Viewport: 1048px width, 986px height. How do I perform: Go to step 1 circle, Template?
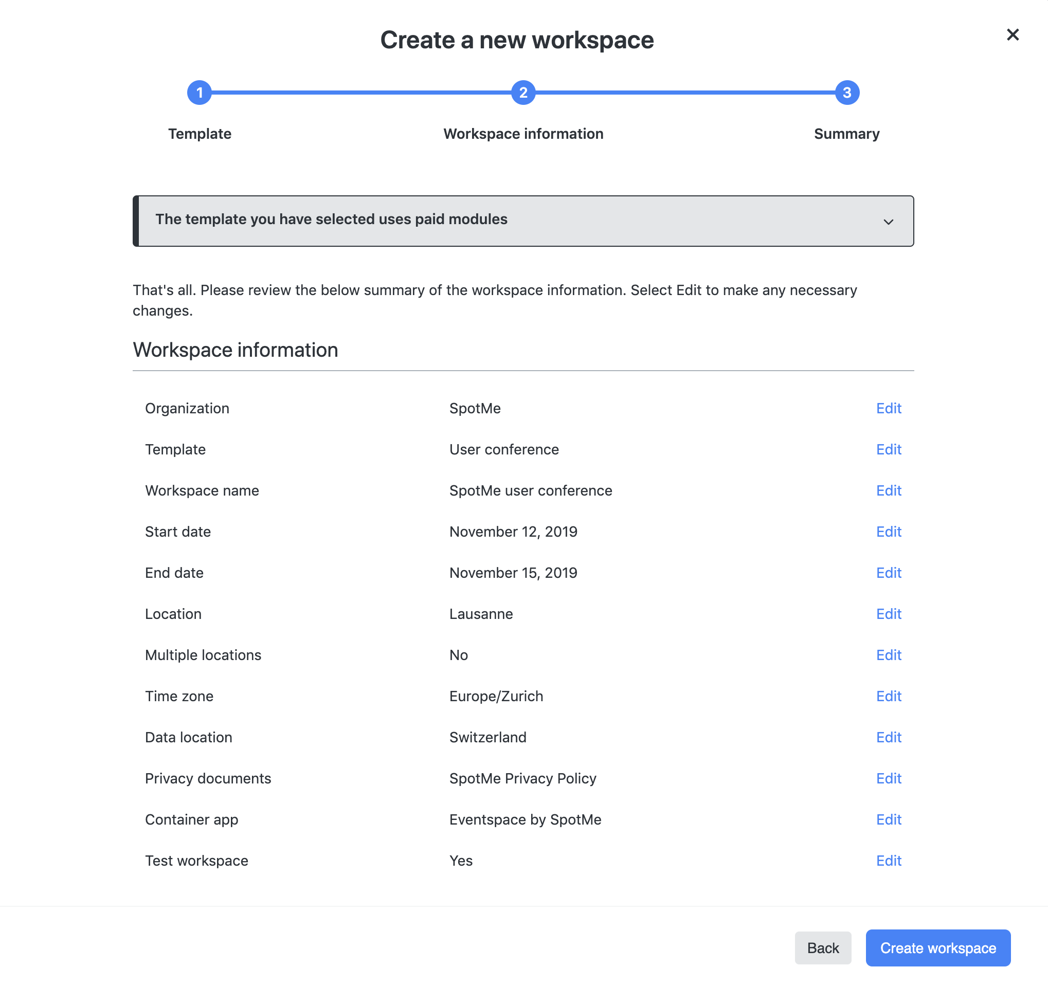tap(200, 93)
